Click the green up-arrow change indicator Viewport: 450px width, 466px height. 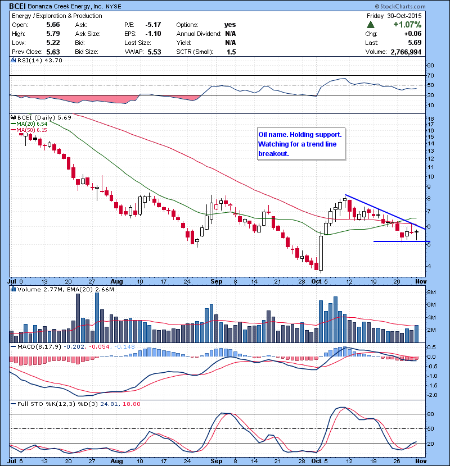pos(371,24)
